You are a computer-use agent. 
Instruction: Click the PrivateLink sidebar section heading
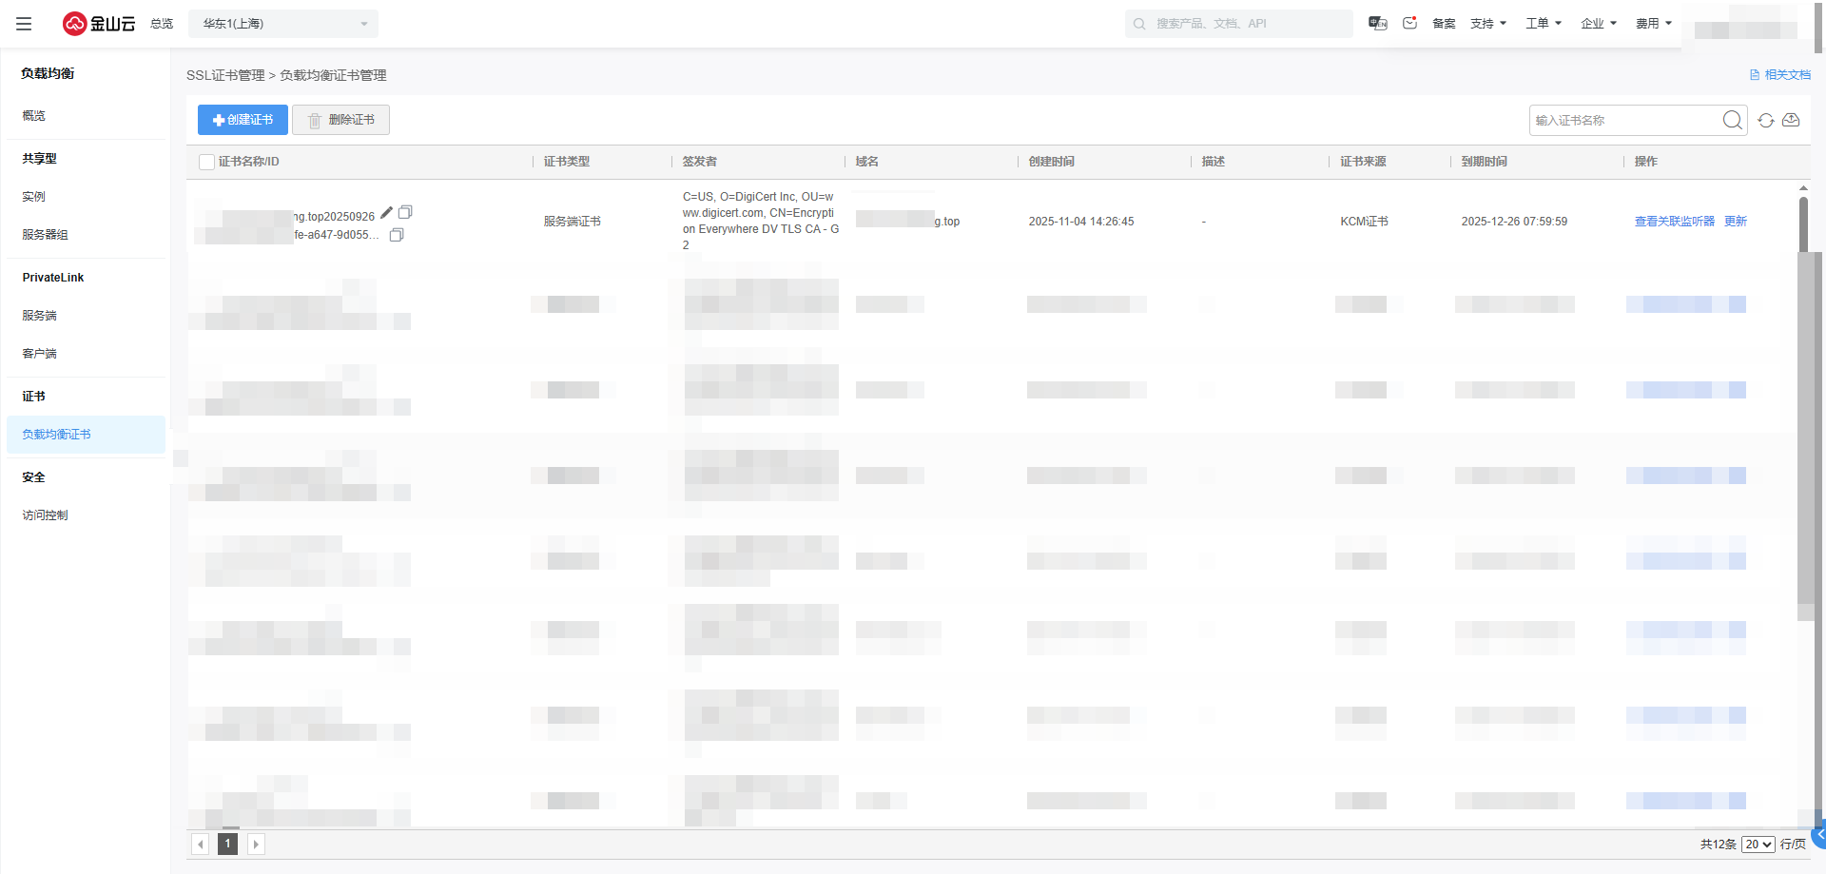pyautogui.click(x=53, y=278)
